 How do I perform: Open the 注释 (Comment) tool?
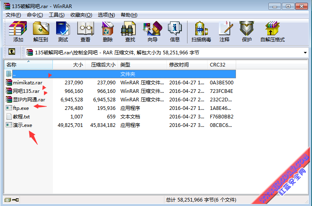pos(225,31)
